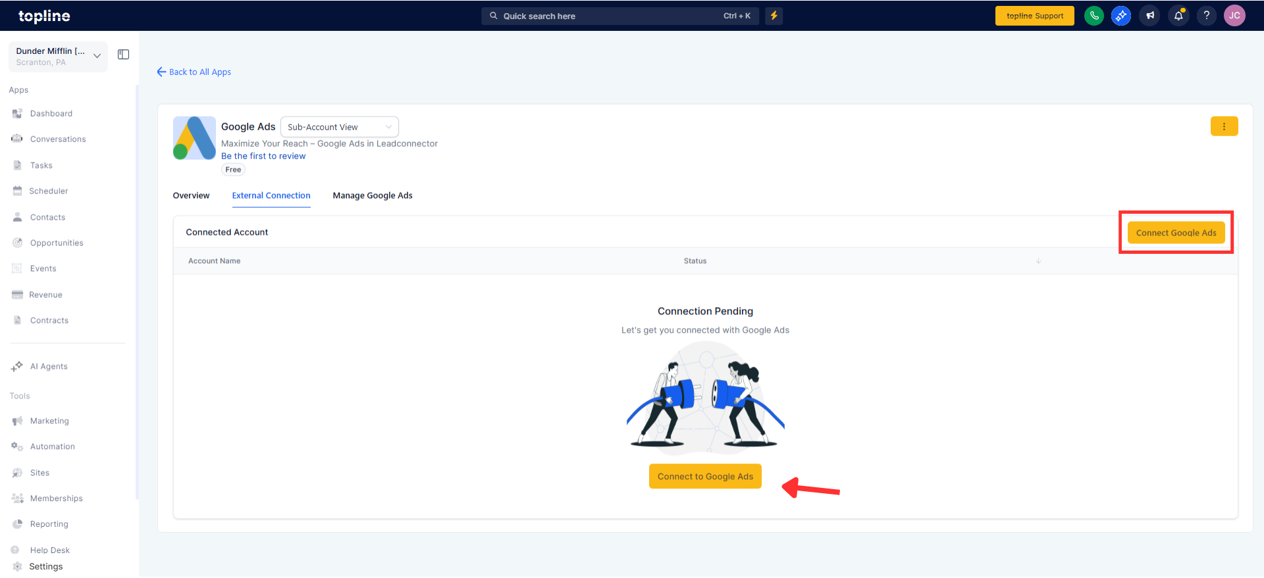
Task: Expand the Dunder Mifflin account switcher
Action: tap(58, 57)
